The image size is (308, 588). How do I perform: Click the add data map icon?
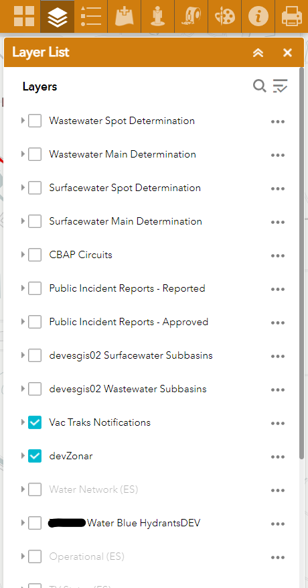pyautogui.click(x=125, y=17)
